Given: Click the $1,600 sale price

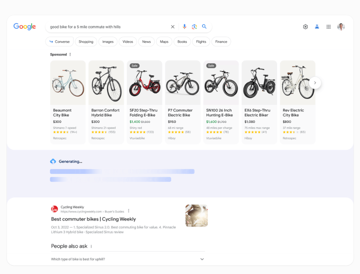Looking at the screenshot, I should pyautogui.click(x=212, y=122).
